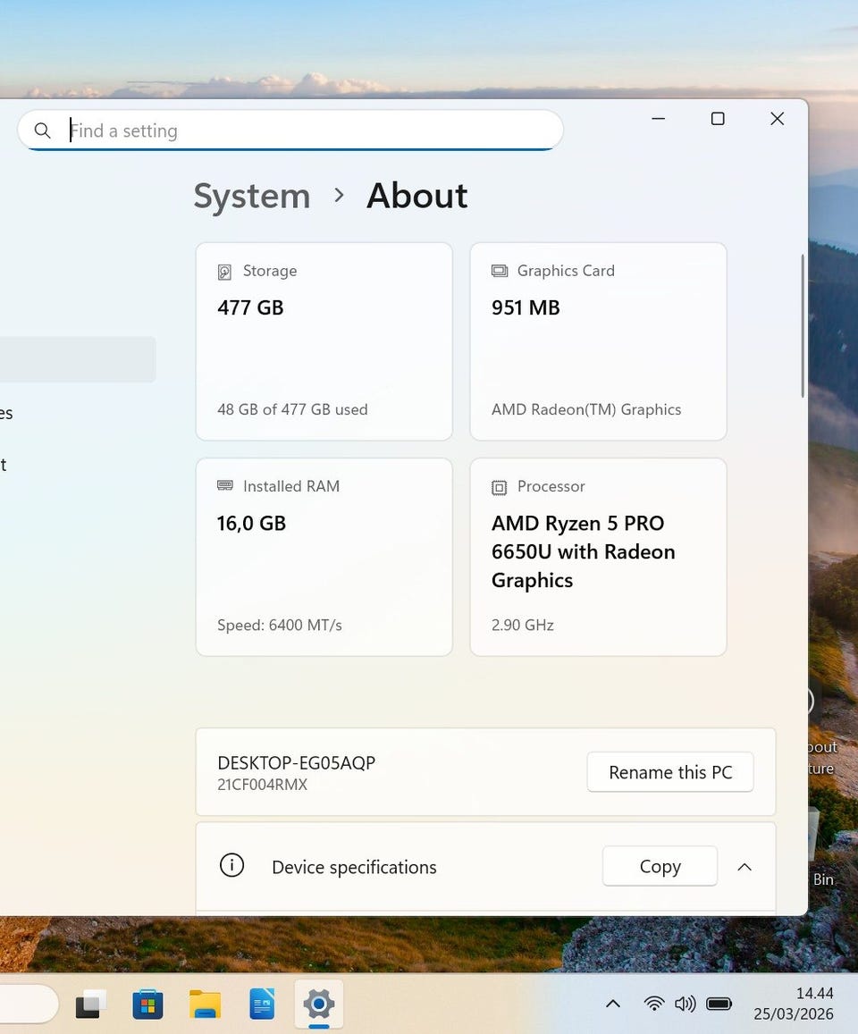Click 'Speed: 6400 MT/s' text
The height and width of the screenshot is (1034, 858).
tap(280, 626)
